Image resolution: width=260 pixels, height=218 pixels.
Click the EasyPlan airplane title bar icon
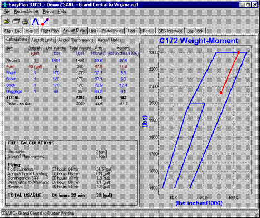[x=5, y=4]
